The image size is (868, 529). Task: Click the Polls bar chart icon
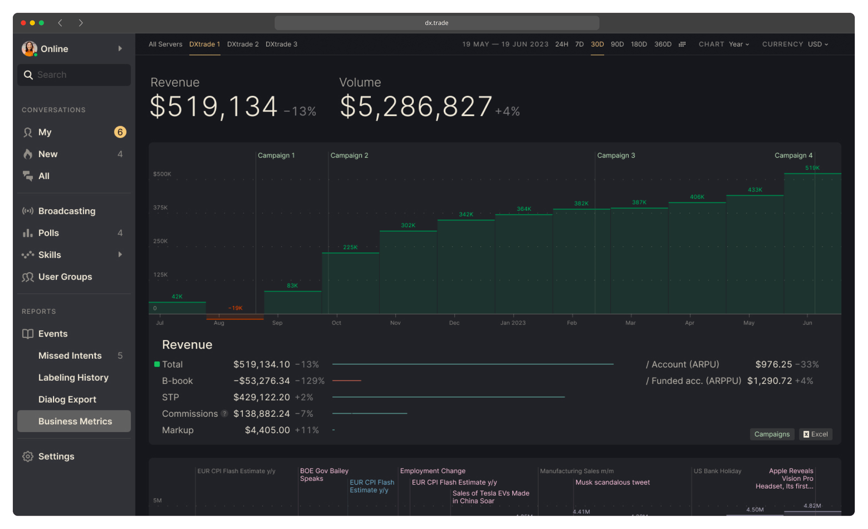coord(28,233)
